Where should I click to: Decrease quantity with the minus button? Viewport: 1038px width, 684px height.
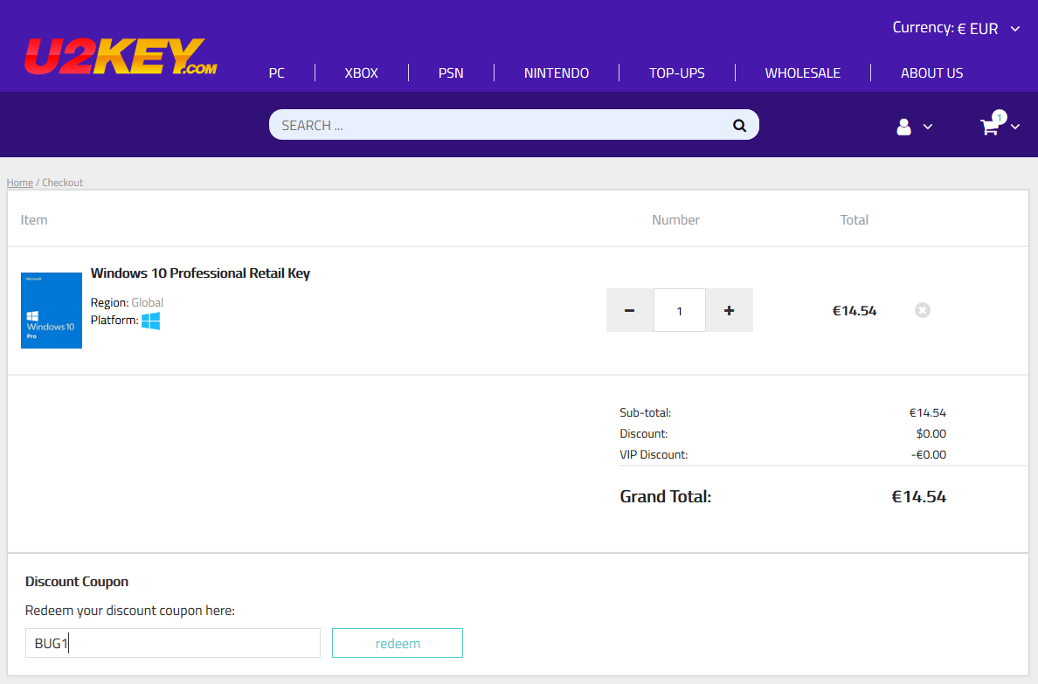pyautogui.click(x=630, y=310)
